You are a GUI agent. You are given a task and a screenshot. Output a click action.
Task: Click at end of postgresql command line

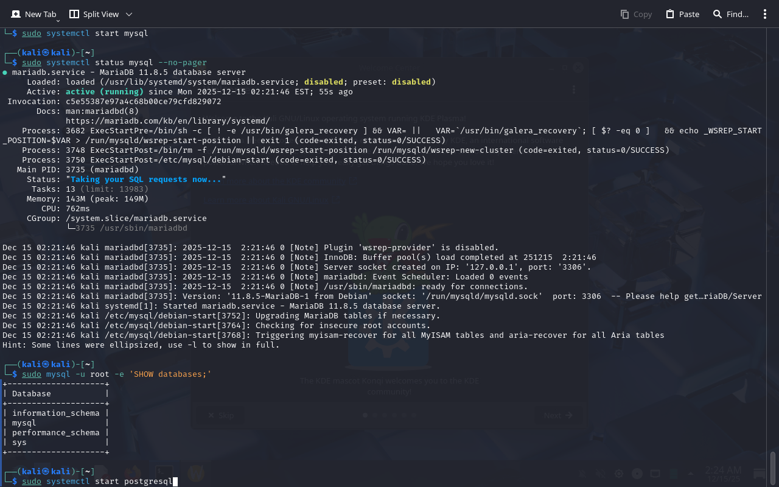tap(174, 482)
